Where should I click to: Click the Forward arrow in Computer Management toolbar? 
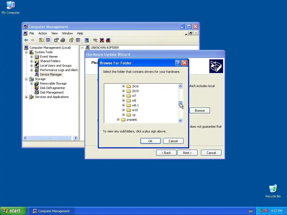pyautogui.click(x=33, y=40)
